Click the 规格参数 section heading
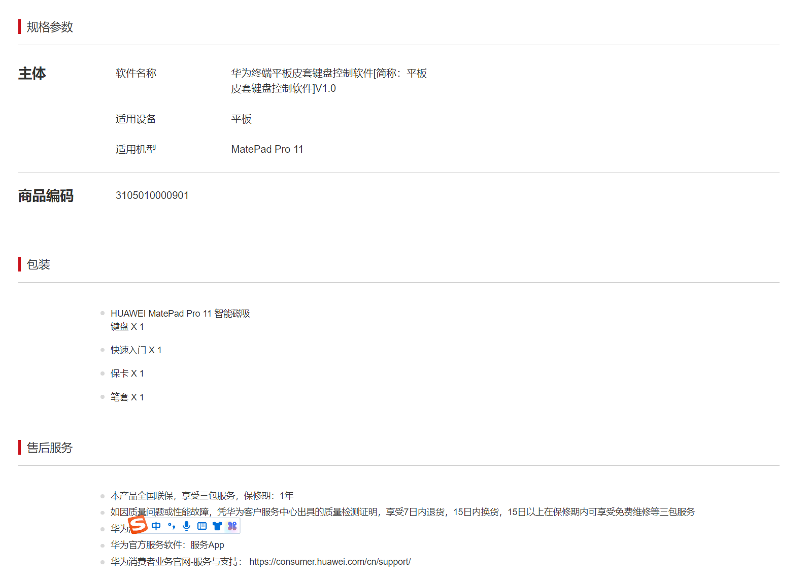Screen dimensions: 810x578 point(50,27)
